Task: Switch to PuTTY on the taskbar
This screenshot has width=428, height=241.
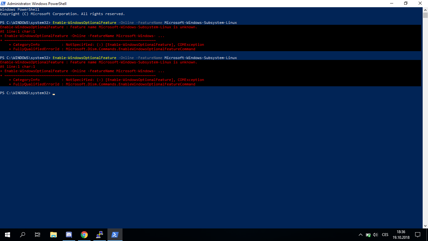Action: coord(100,235)
